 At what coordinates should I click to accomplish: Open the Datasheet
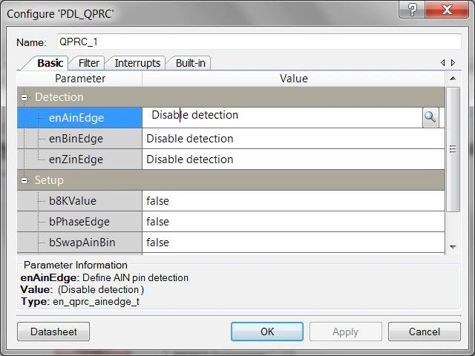coord(53,332)
